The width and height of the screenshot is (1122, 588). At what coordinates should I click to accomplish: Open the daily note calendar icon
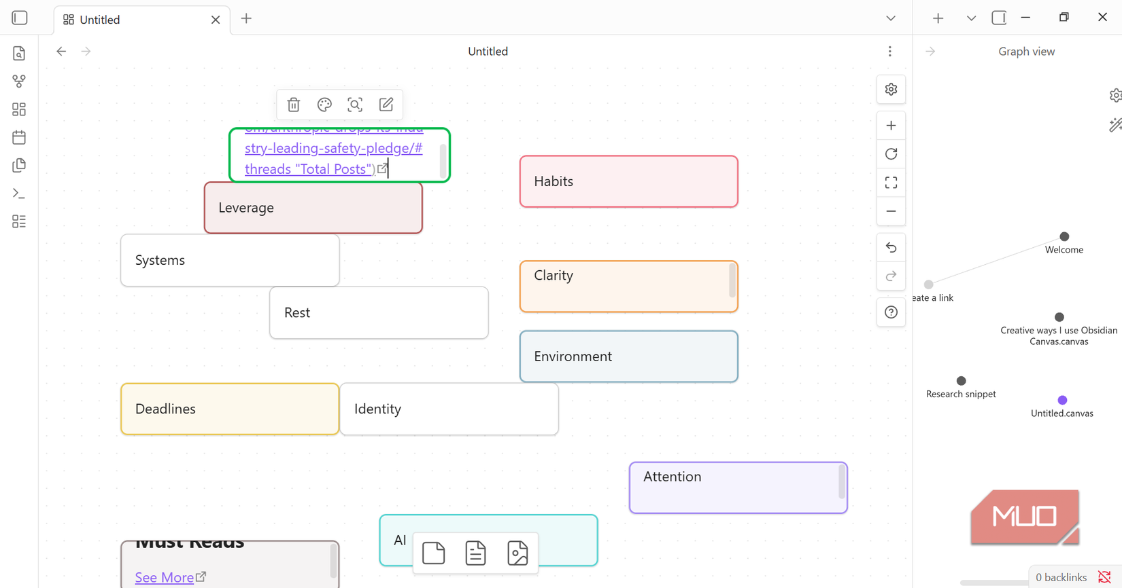tap(19, 137)
